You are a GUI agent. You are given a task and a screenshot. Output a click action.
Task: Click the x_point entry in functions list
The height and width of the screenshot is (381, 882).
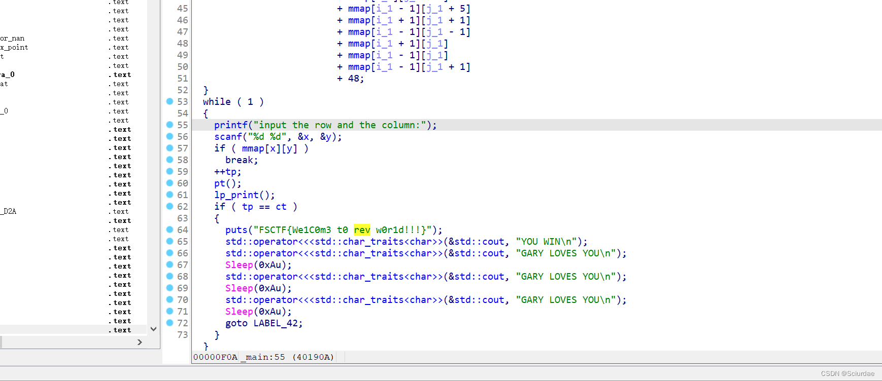14,48
